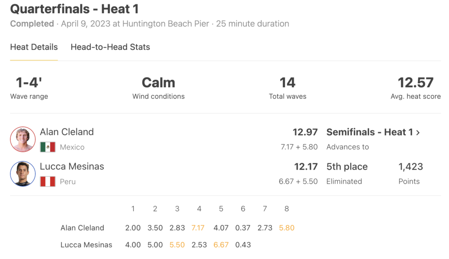Viewport: 449px width, 259px height.
Task: Click the Quarterfinals - Heat 1 heading
Action: tap(75, 9)
